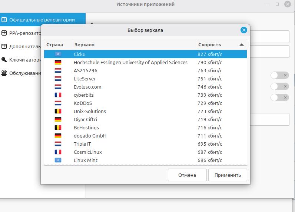
Task: Click the French flag beside cyberbits
Action: (58, 95)
